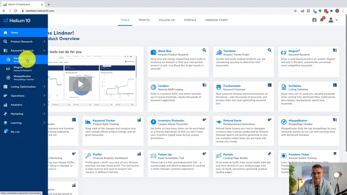Click the Keyword Tracker chart icon
The height and width of the screenshot is (195, 347).
pyautogui.click(x=88, y=122)
